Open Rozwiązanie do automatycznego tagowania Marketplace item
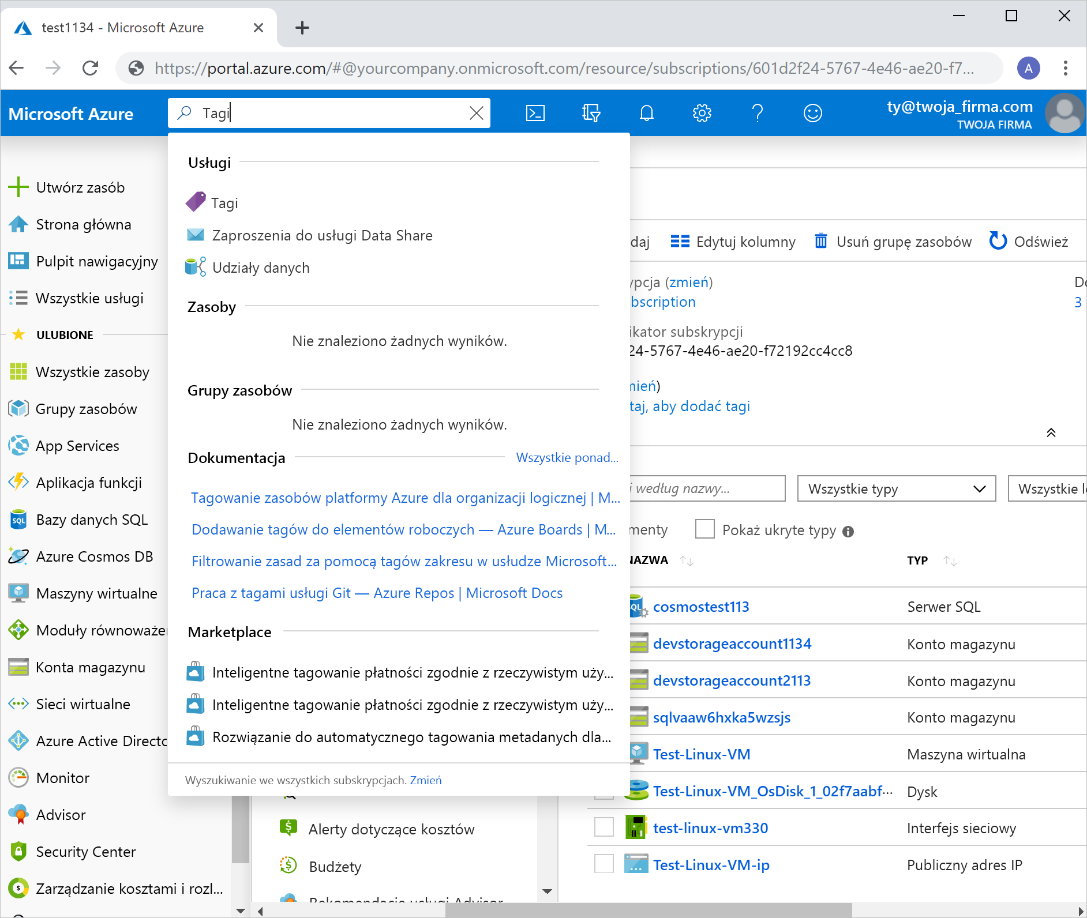Screen dimensions: 1087x918 (399, 737)
